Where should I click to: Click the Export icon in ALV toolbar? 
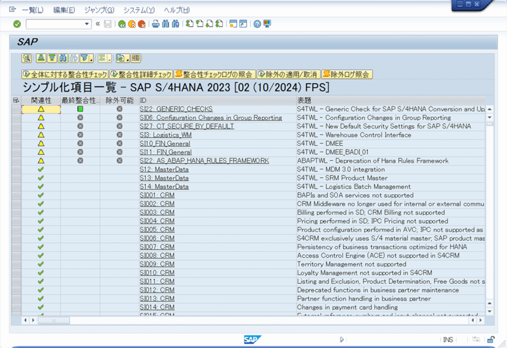(x=121, y=58)
